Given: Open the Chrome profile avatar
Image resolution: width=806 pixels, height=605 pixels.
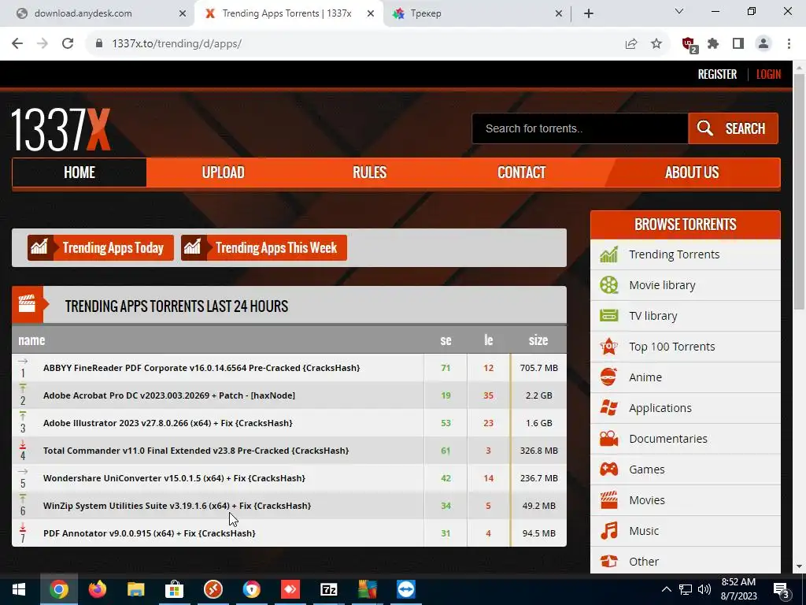Looking at the screenshot, I should coord(763,44).
